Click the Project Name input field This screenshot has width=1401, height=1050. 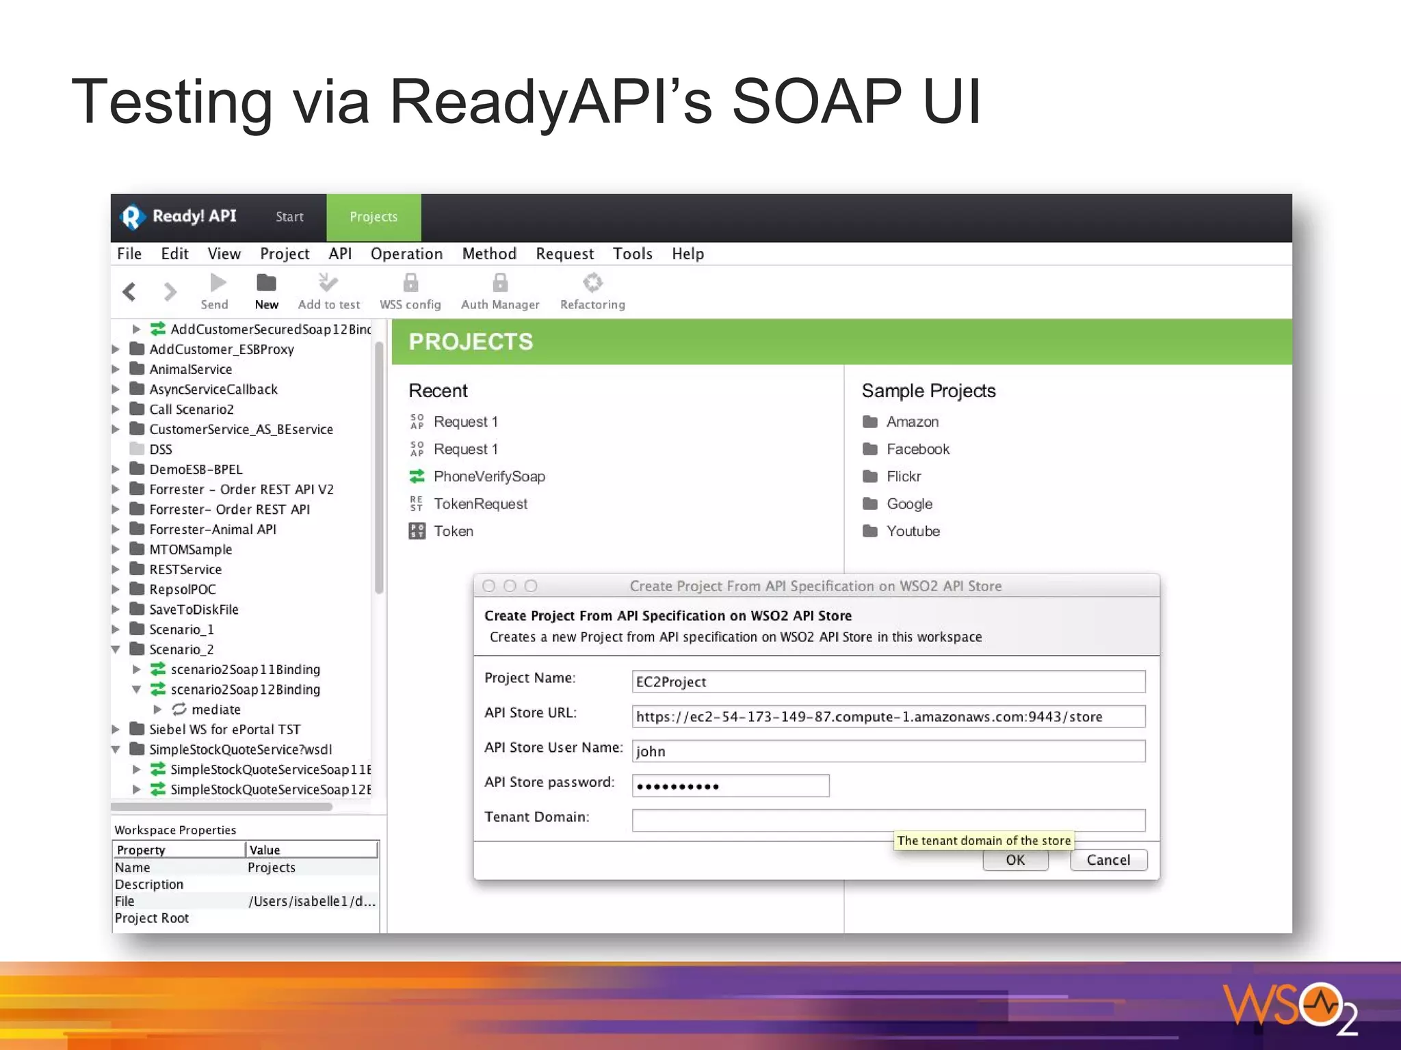[888, 682]
